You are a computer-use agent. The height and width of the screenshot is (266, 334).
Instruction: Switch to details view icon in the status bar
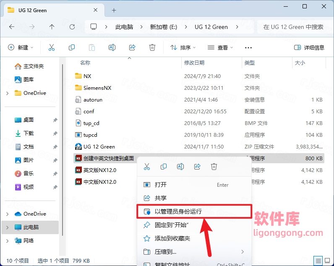point(318,261)
